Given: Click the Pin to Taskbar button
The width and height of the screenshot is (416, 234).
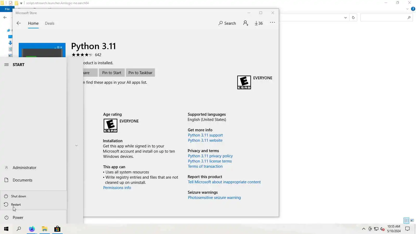Looking at the screenshot, I should click(x=140, y=73).
